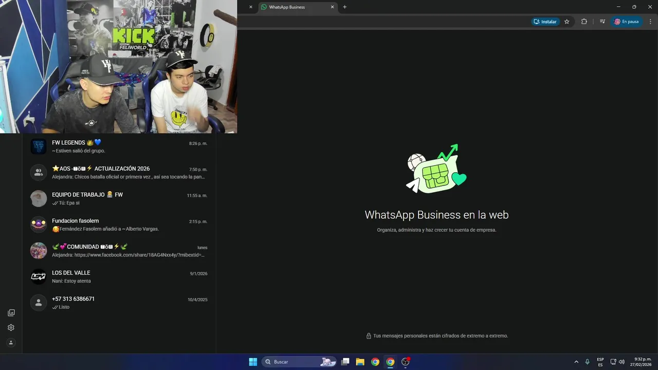The image size is (658, 370).
Task: Click the Windows Start button
Action: tap(253, 362)
